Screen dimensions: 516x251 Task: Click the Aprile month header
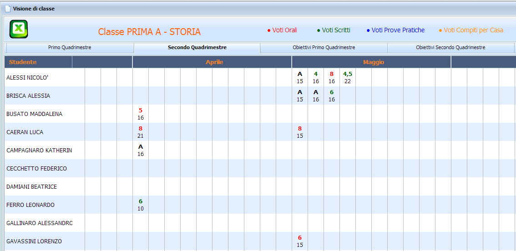point(214,62)
